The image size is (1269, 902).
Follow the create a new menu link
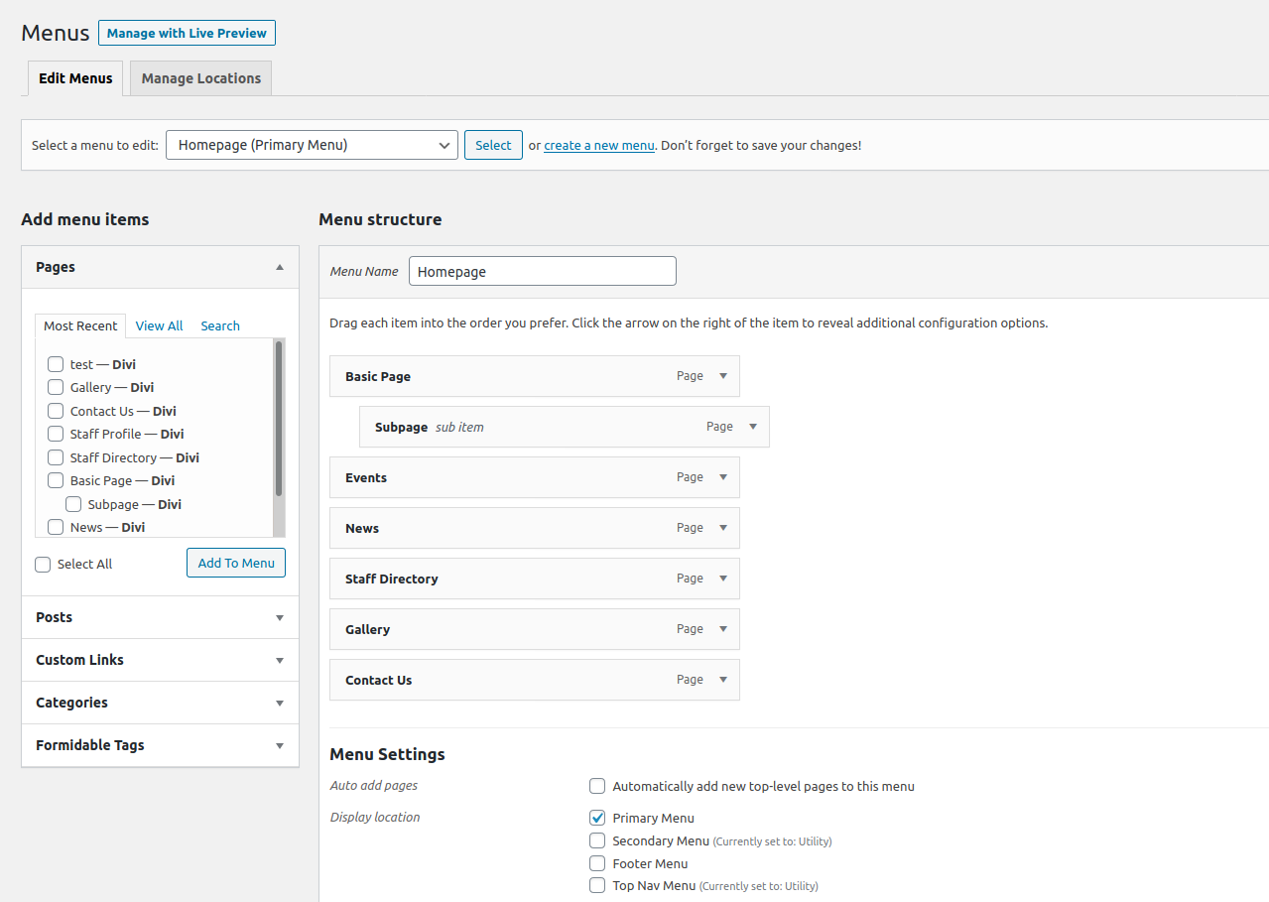click(x=598, y=145)
